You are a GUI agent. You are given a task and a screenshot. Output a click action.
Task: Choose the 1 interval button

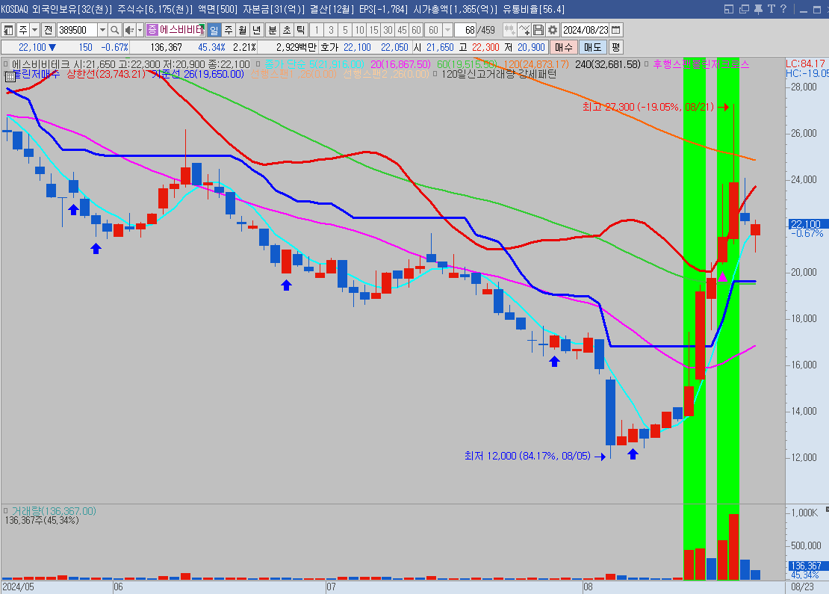tap(317, 30)
